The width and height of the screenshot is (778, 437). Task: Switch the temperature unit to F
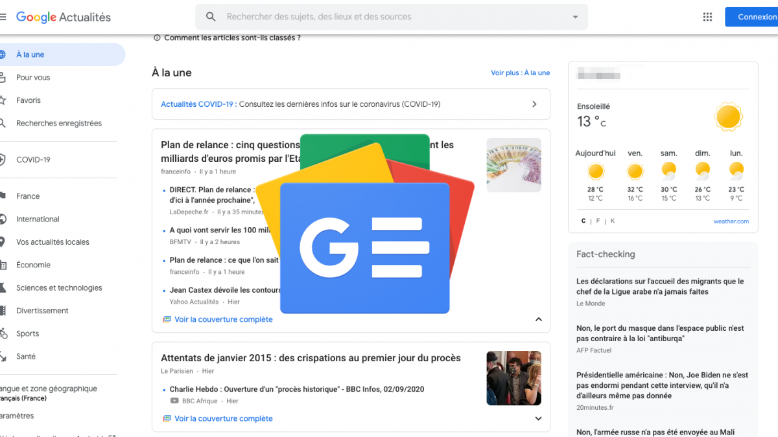coord(598,221)
